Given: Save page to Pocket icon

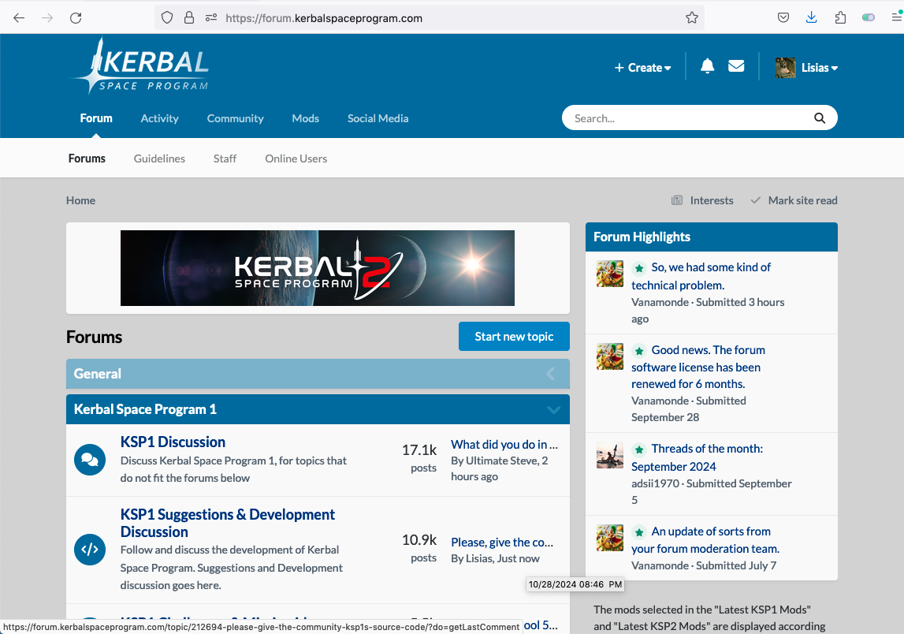Looking at the screenshot, I should pyautogui.click(x=783, y=17).
